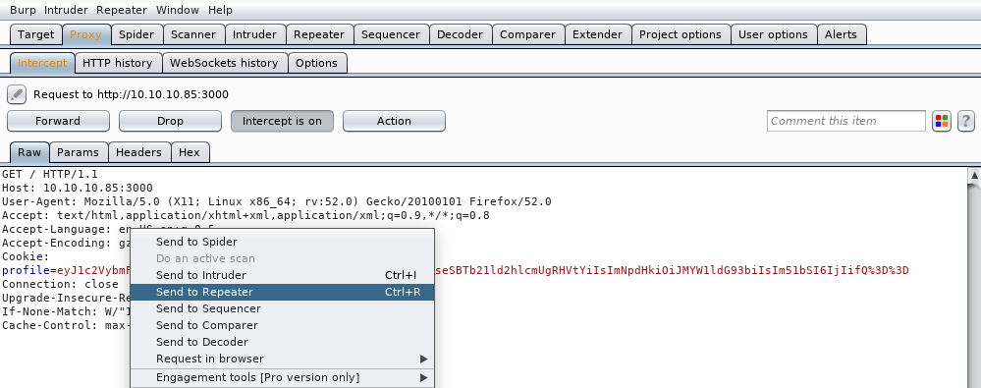Open the Scanner tab
The height and width of the screenshot is (388, 981).
pyautogui.click(x=193, y=34)
